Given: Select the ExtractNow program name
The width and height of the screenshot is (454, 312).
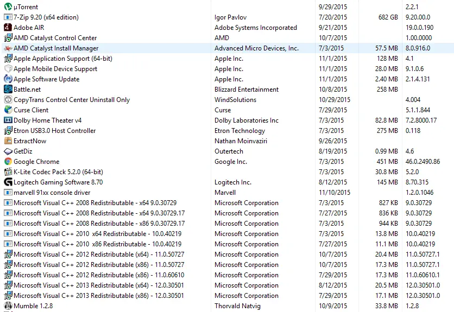Looking at the screenshot, I should [30, 141].
